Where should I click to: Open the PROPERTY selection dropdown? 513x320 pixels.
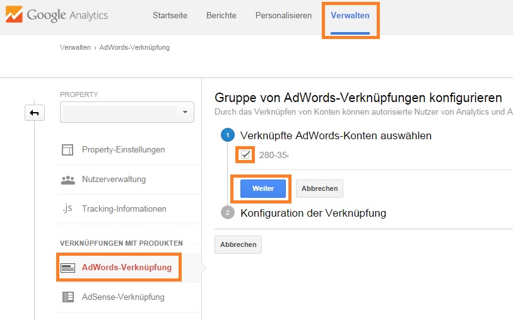coord(127,112)
